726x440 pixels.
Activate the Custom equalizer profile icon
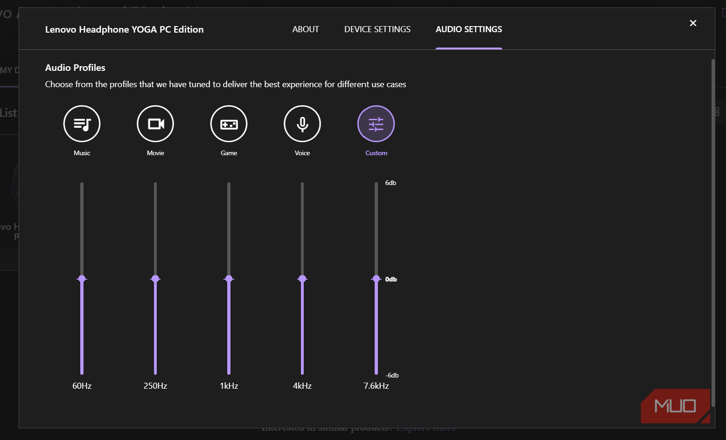(376, 124)
